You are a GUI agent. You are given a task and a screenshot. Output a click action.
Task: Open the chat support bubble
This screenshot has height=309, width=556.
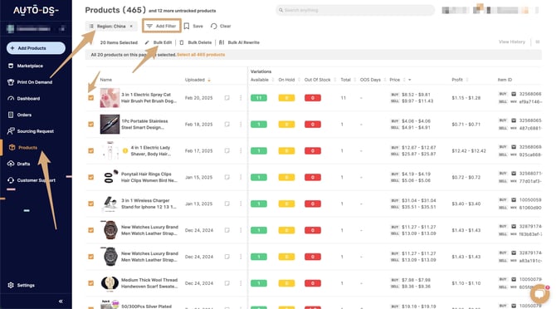pos(539,294)
